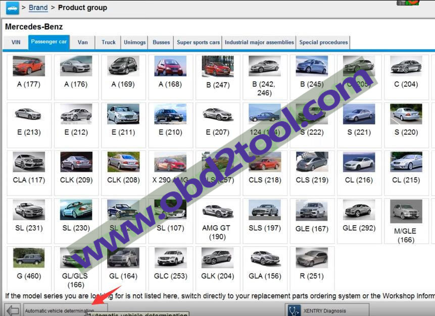This screenshot has height=316, width=435.
Task: Switch to the Truck tab
Action: click(108, 42)
